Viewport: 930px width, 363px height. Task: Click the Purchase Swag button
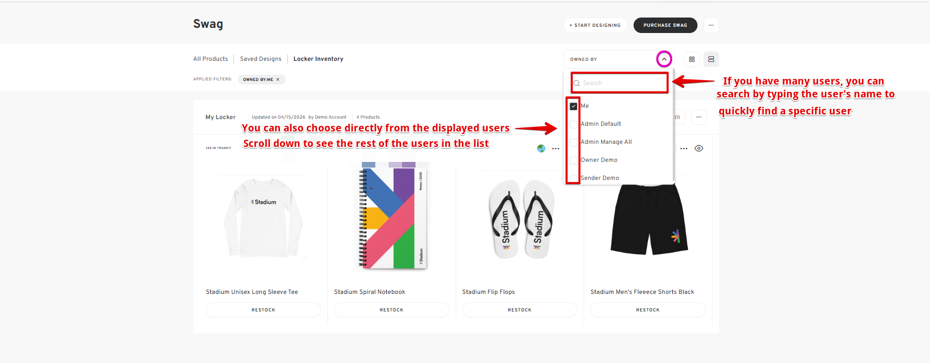(x=665, y=25)
